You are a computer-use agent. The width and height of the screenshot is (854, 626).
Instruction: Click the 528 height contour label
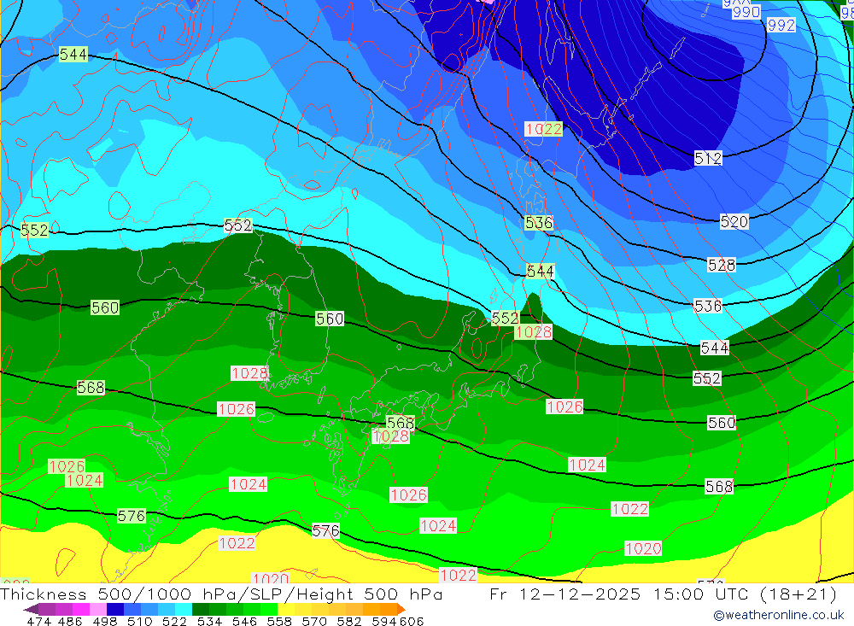pos(722,265)
